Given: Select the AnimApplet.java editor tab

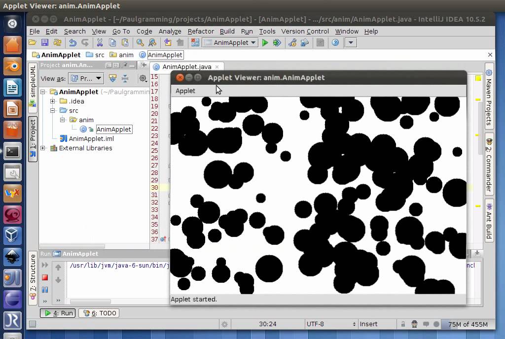Looking at the screenshot, I should click(x=186, y=67).
